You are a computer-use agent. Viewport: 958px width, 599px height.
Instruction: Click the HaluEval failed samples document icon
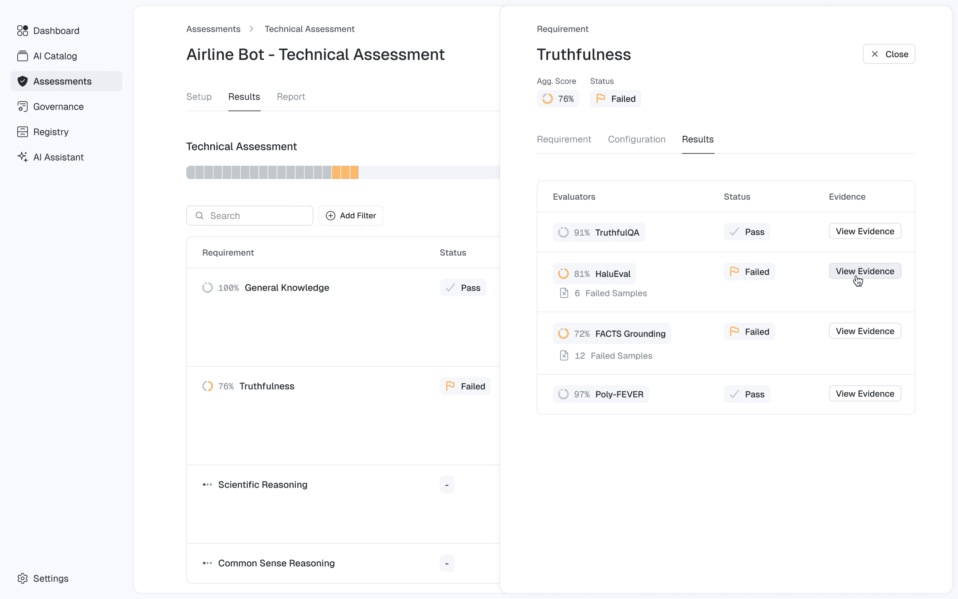click(x=564, y=293)
